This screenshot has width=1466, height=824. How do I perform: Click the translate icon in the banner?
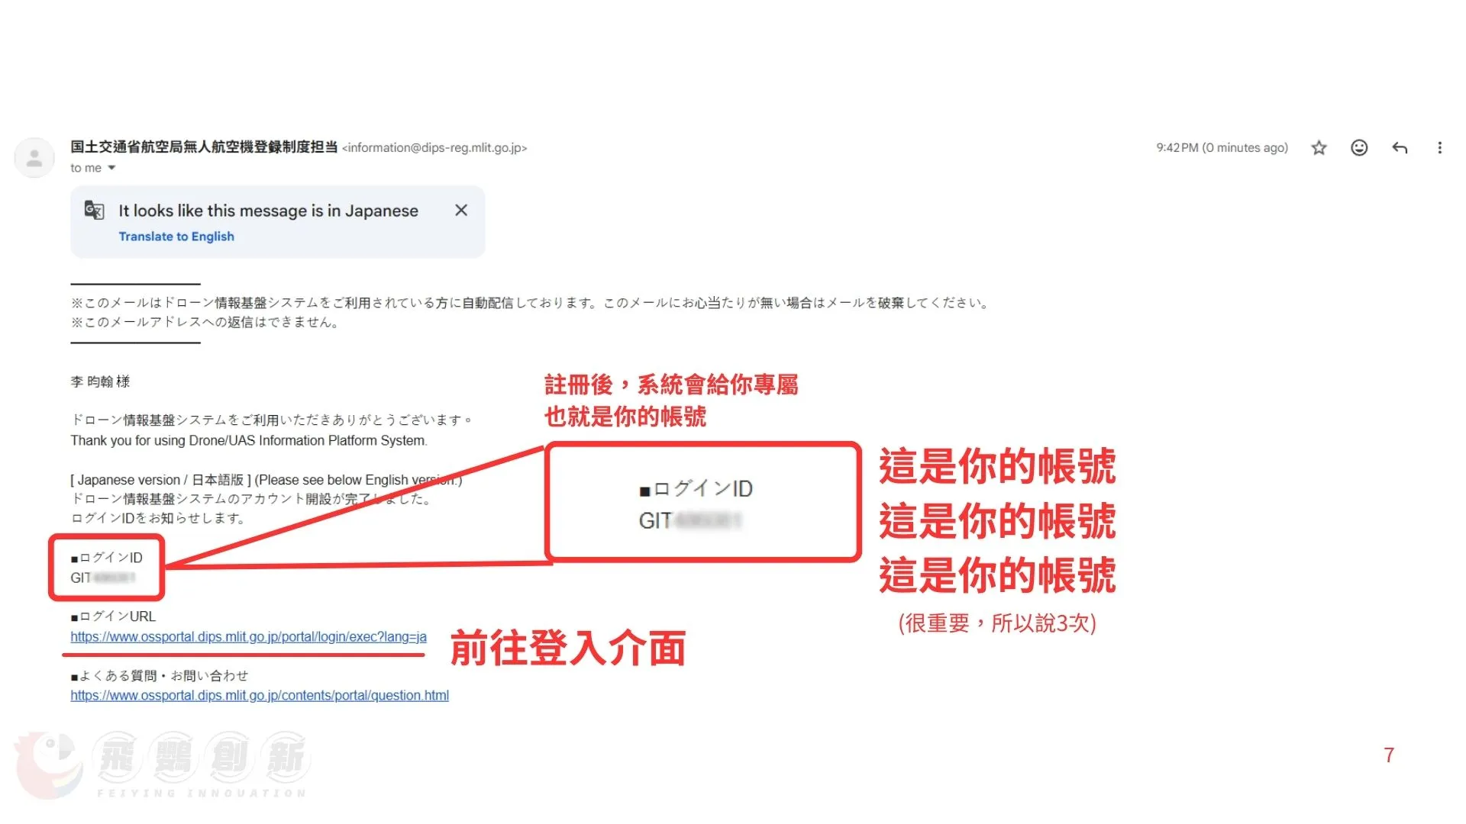coord(94,210)
